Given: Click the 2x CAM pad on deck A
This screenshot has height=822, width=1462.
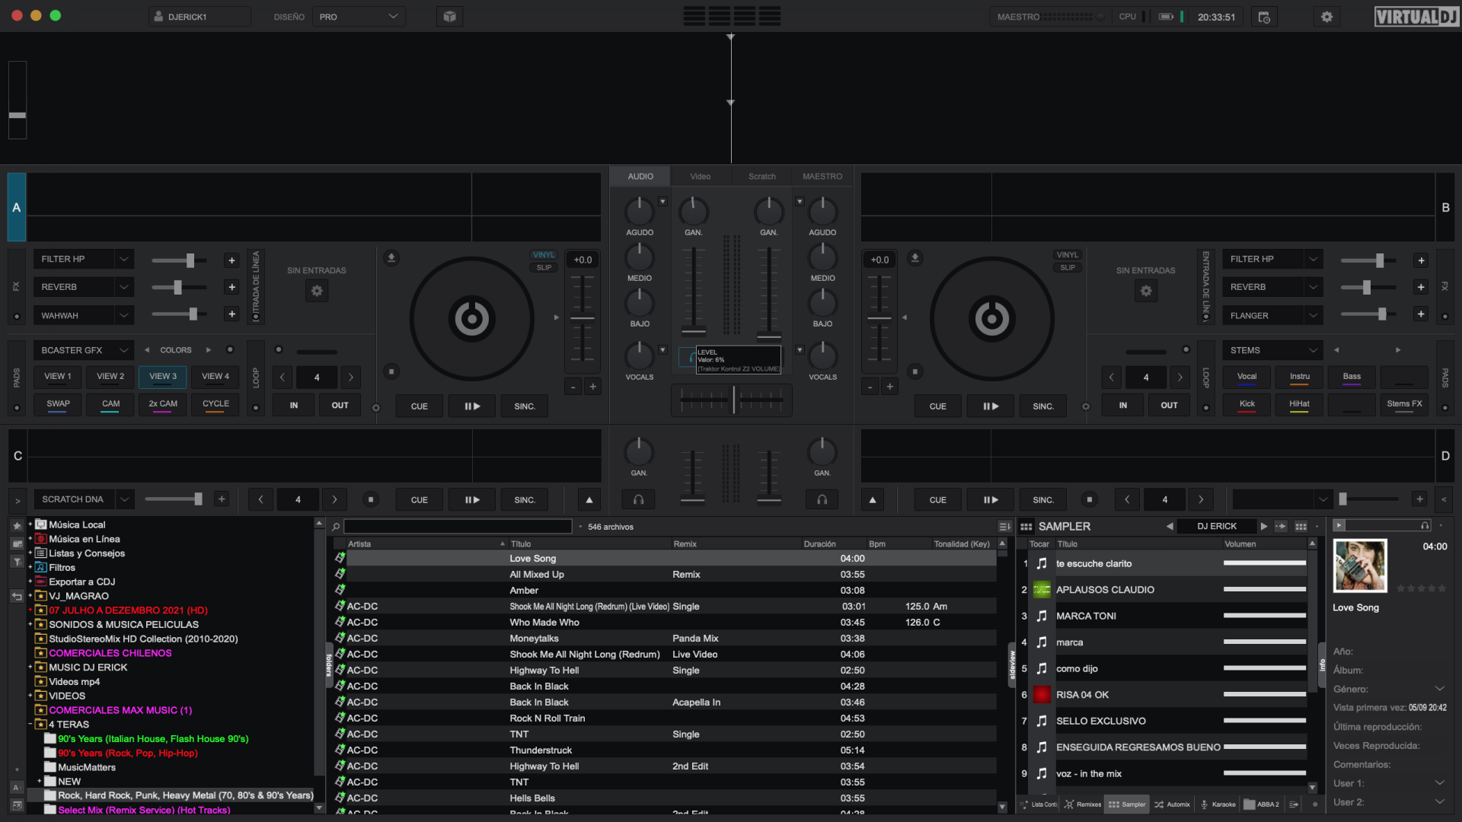Looking at the screenshot, I should (163, 404).
